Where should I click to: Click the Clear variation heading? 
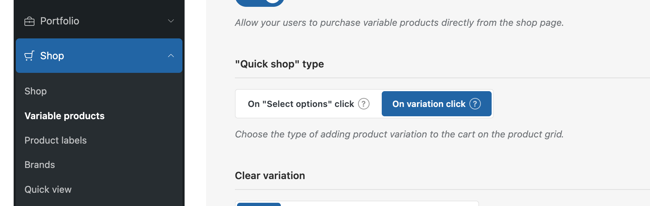[x=270, y=175]
